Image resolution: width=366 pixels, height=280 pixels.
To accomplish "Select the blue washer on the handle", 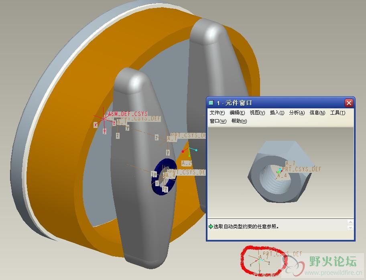I will pos(163,177).
